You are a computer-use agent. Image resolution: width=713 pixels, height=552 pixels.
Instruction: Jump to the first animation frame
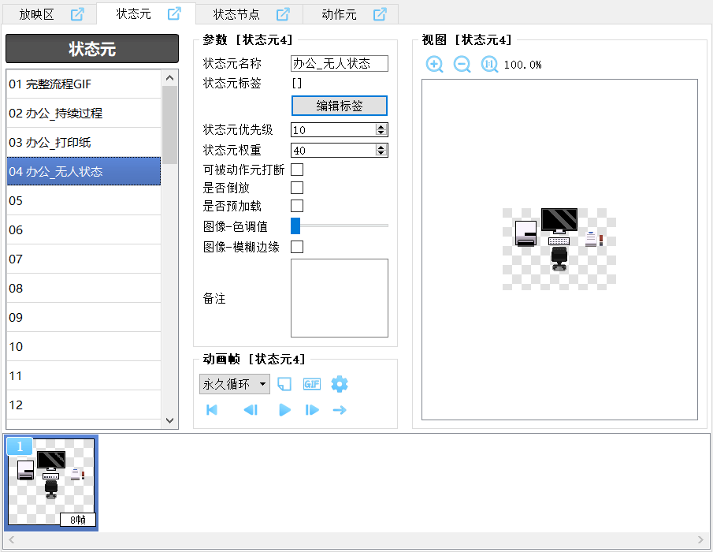tap(212, 410)
